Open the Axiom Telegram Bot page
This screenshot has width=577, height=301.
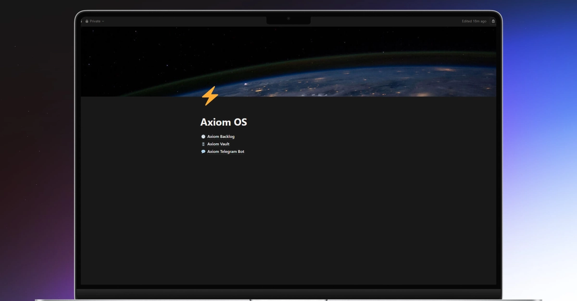click(x=226, y=152)
